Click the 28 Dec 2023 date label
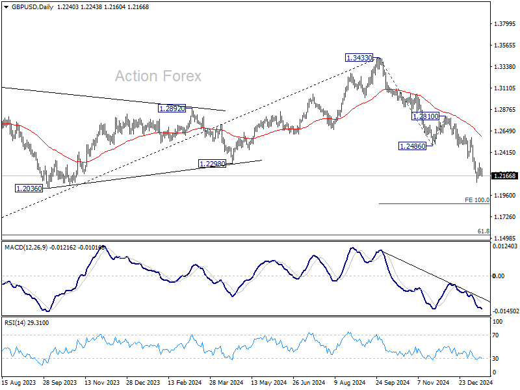 (143, 382)
